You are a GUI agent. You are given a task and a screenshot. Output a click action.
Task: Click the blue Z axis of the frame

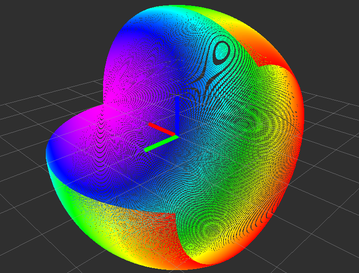[177, 115]
